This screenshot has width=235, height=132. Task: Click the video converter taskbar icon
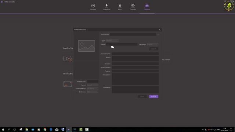[69, 129]
